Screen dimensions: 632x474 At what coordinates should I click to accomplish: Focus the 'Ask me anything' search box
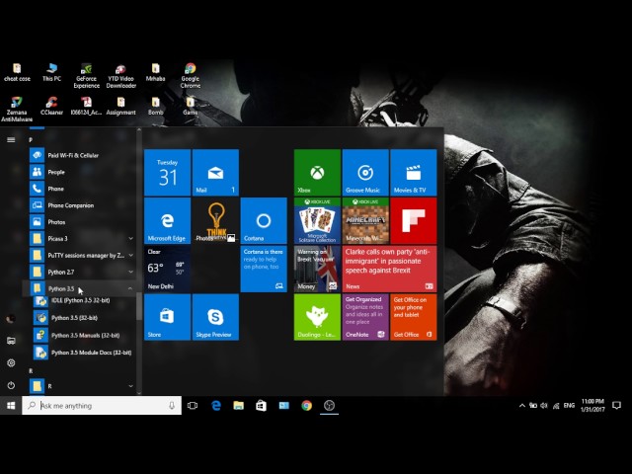tap(102, 406)
